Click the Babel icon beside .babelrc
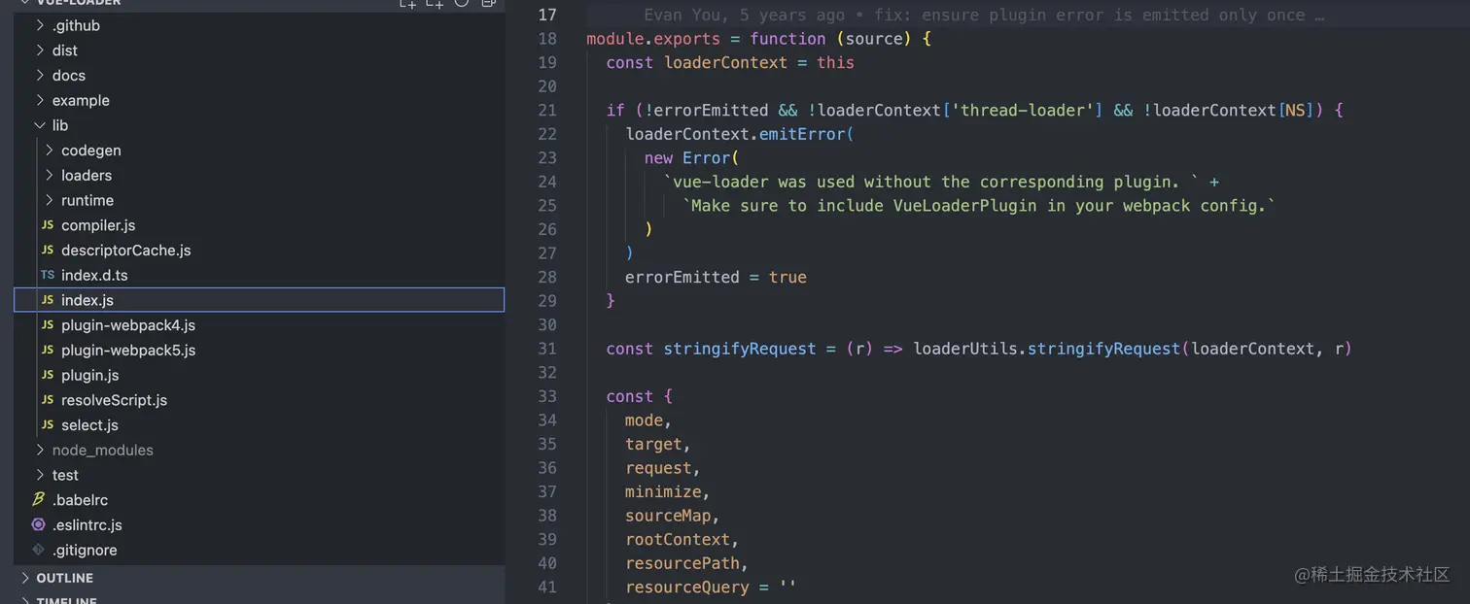 point(39,500)
